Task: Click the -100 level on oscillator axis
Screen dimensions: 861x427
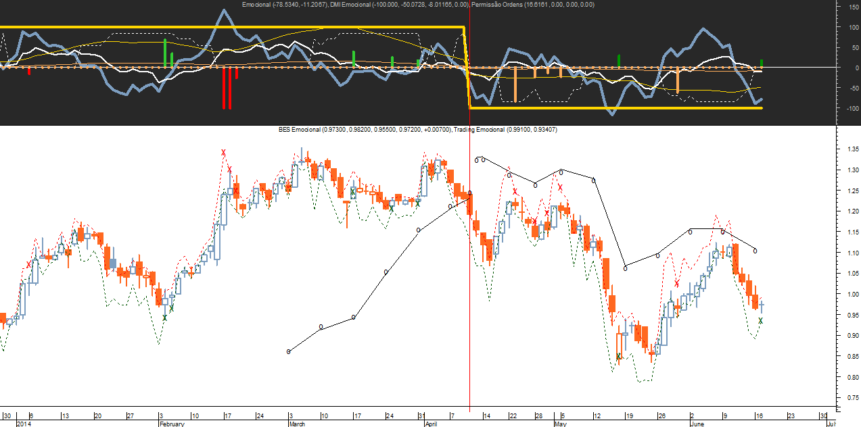Action: click(848, 108)
